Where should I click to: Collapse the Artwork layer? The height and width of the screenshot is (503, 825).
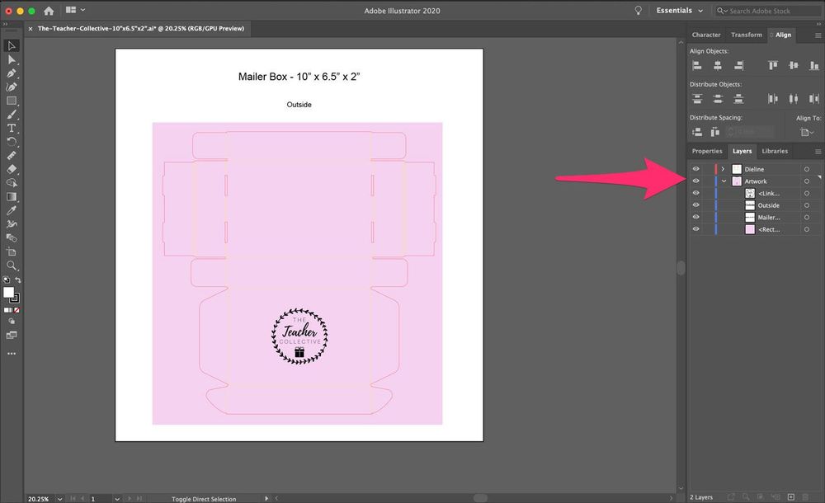724,181
